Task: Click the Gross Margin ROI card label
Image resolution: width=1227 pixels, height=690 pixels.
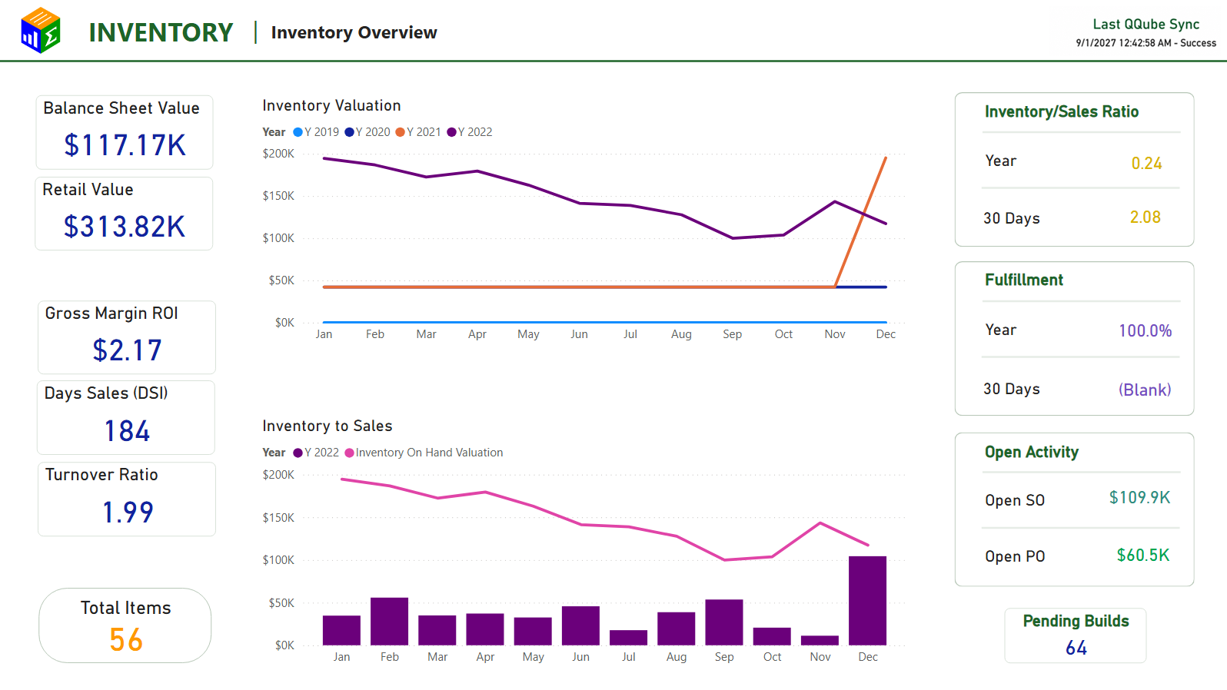Action: (x=111, y=313)
